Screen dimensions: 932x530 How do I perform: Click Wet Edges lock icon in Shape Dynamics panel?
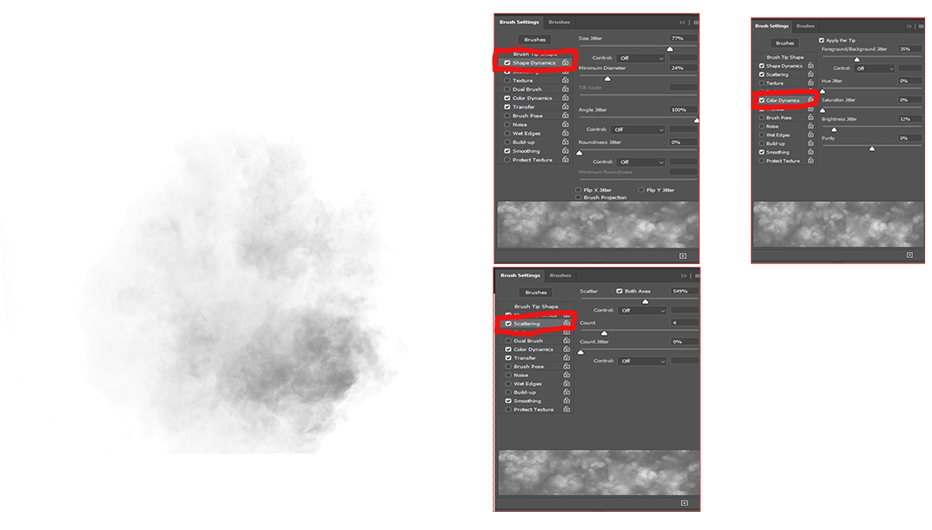(x=565, y=134)
